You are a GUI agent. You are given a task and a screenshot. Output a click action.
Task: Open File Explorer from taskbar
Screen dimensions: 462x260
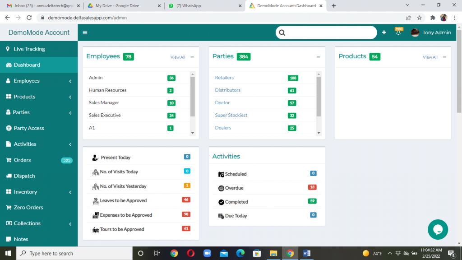273,253
